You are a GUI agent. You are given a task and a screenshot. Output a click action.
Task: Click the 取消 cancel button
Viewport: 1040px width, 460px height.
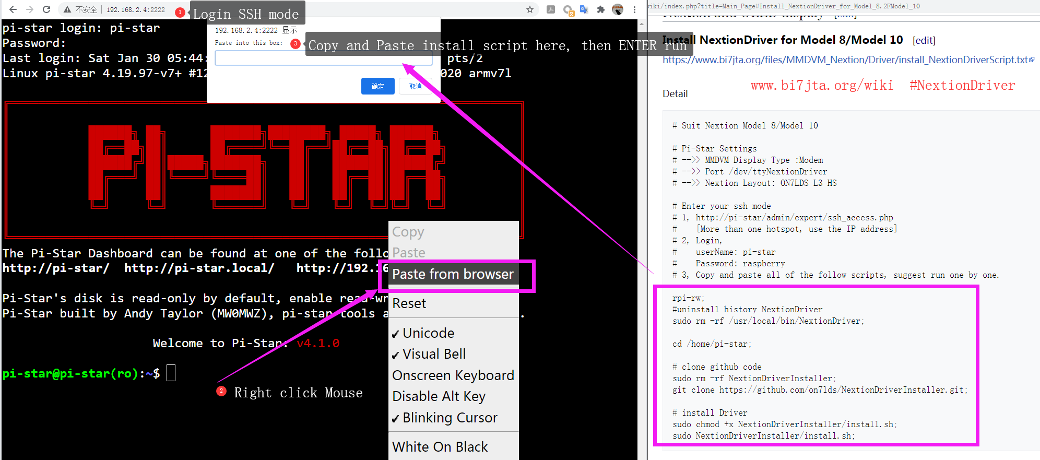coord(415,86)
